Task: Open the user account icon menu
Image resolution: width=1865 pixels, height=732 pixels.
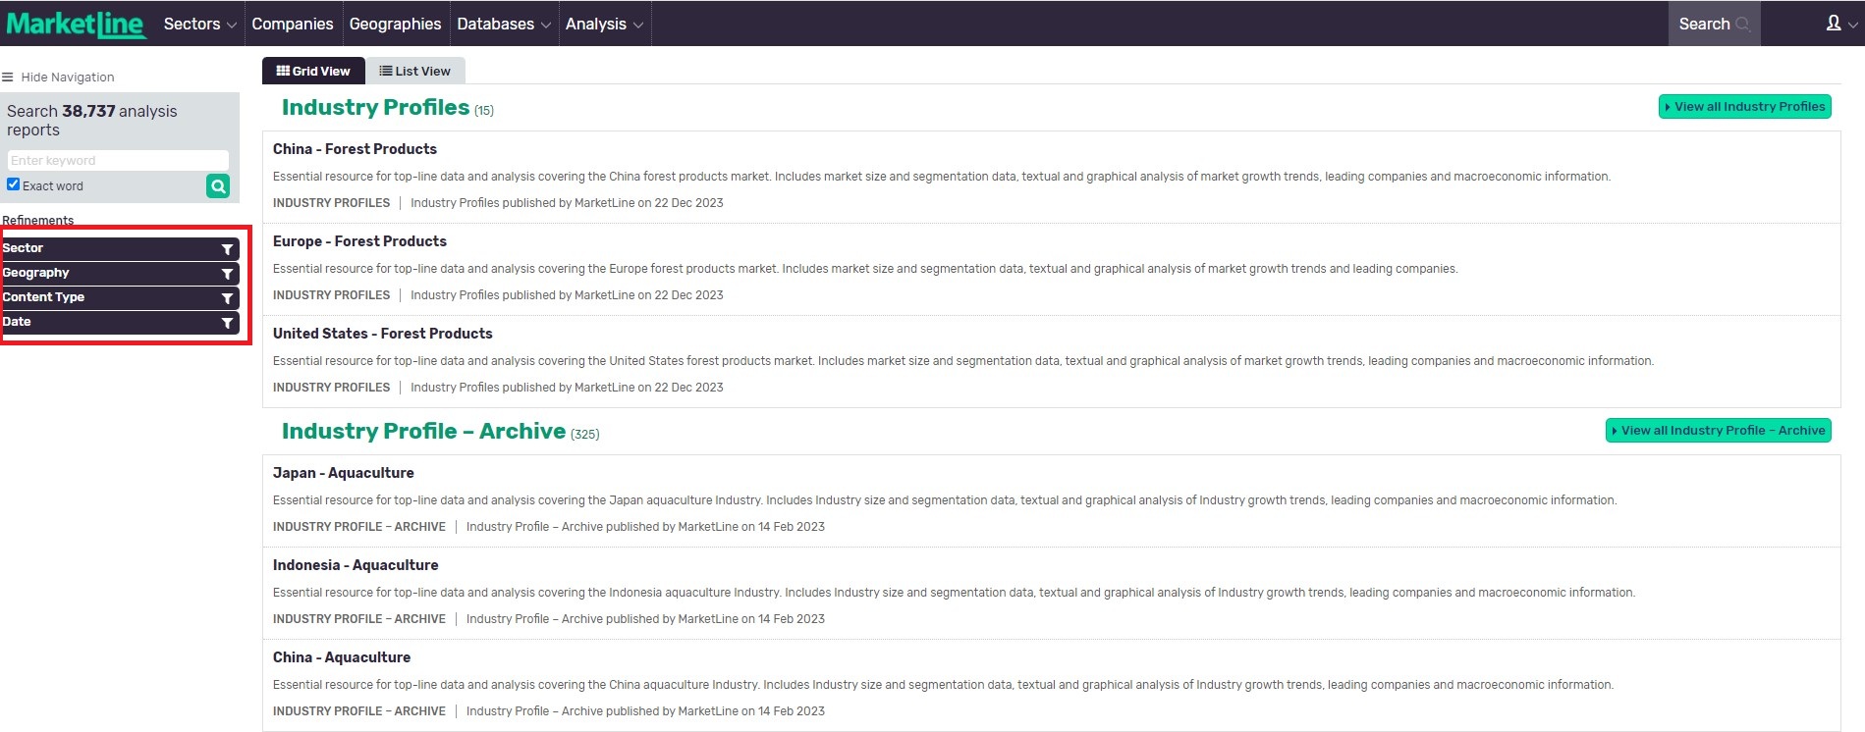Action: [x=1835, y=24]
